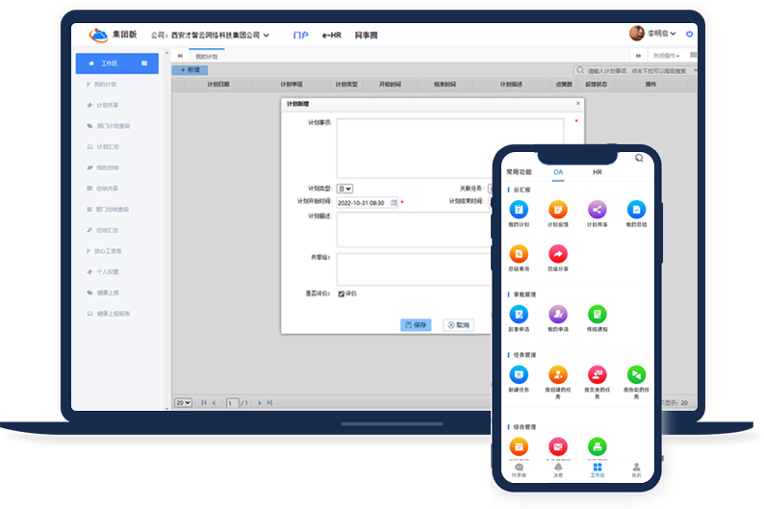Open 计划共享 purple share icon
The height and width of the screenshot is (509, 764).
597,210
